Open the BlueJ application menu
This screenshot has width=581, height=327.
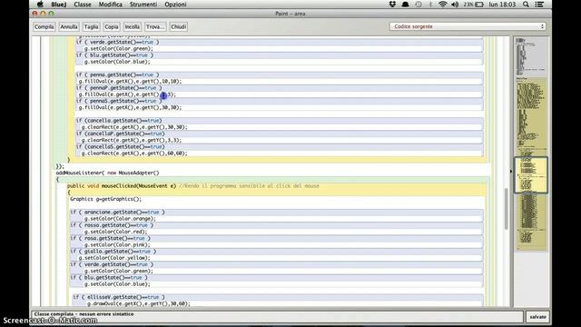pyautogui.click(x=58, y=5)
